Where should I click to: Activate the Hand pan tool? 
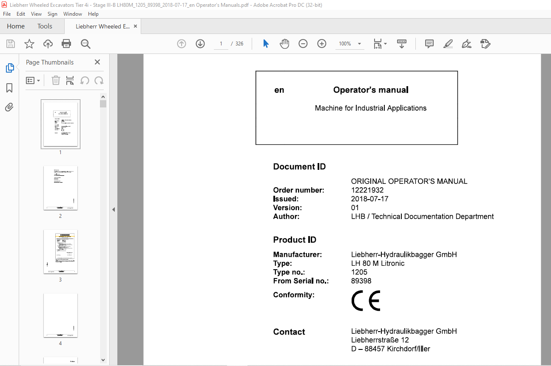click(284, 44)
